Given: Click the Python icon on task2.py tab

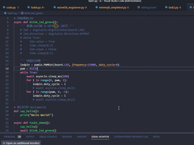Looking at the screenshot, I should click(166, 8).
